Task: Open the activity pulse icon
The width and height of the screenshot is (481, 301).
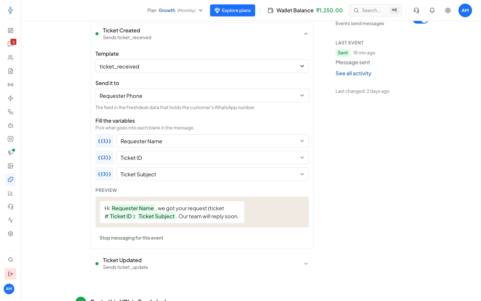Action: click(x=10, y=220)
